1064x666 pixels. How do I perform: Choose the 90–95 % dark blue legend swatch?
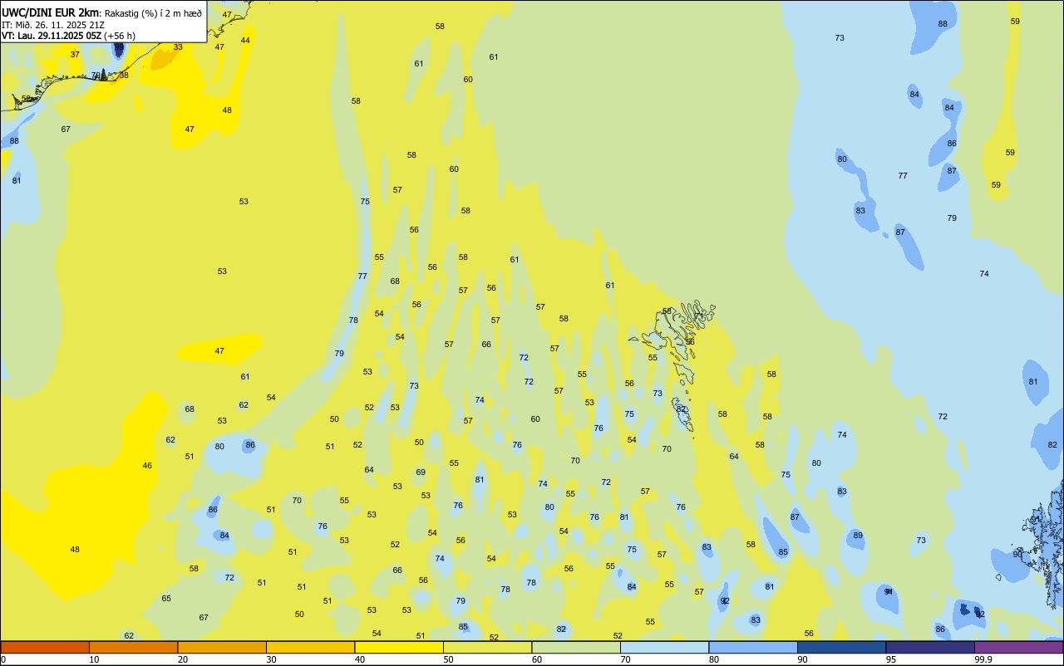(x=841, y=647)
